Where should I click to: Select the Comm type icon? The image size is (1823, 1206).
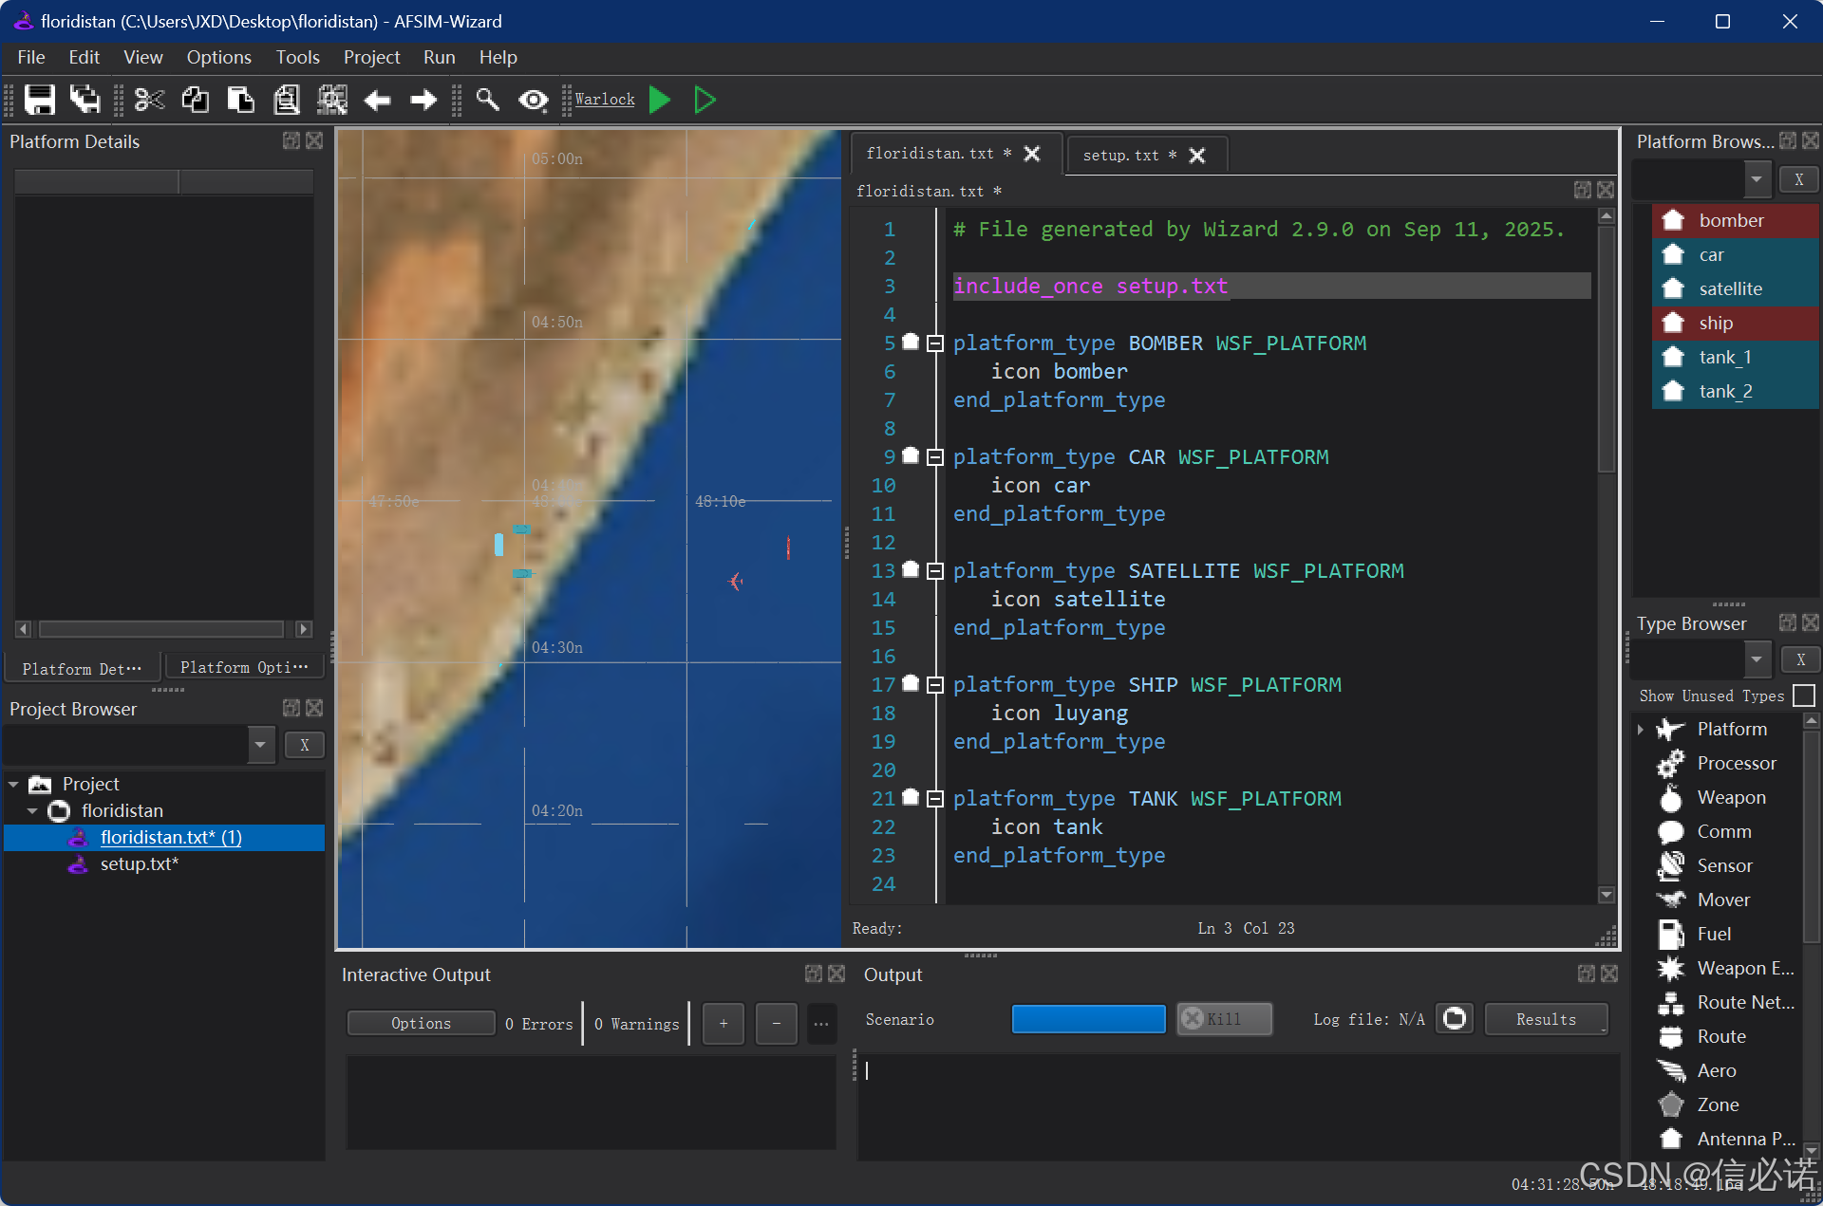pos(1670,832)
